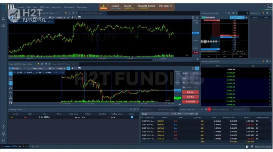This screenshot has width=273, height=152.
Task: Open the notifications bell in left sidebar
Action: [3, 19]
